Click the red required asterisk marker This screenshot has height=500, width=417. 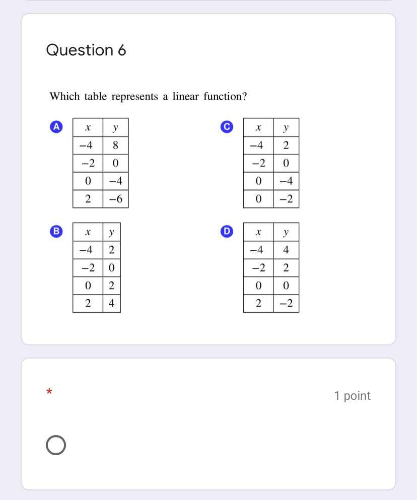49,391
